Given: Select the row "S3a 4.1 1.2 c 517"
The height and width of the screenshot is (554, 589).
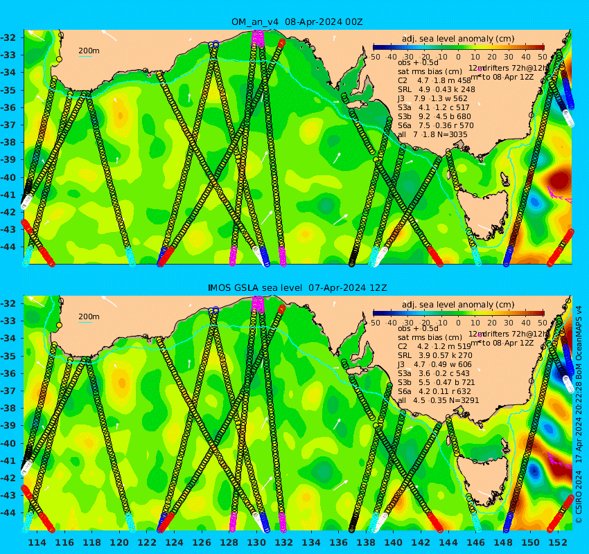Looking at the screenshot, I should click(x=434, y=107).
